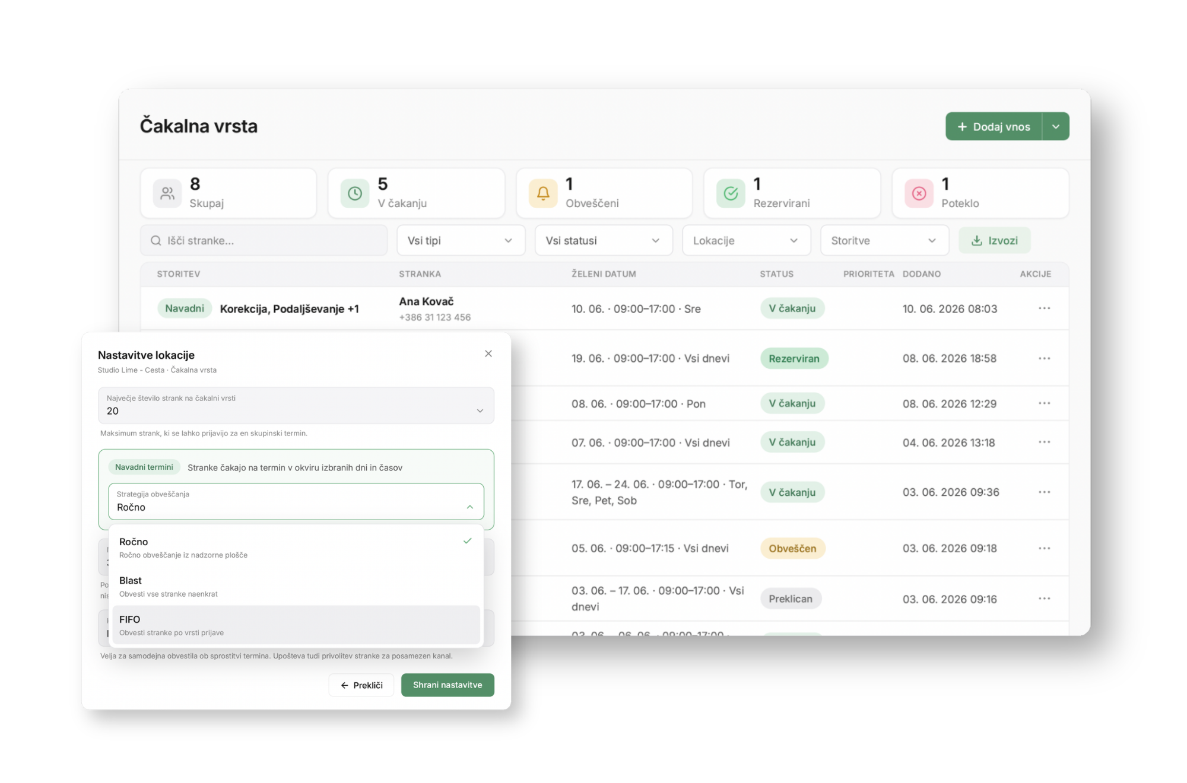Open actions menu for the Obveščen row
This screenshot has height=783, width=1187.
pos(1045,548)
